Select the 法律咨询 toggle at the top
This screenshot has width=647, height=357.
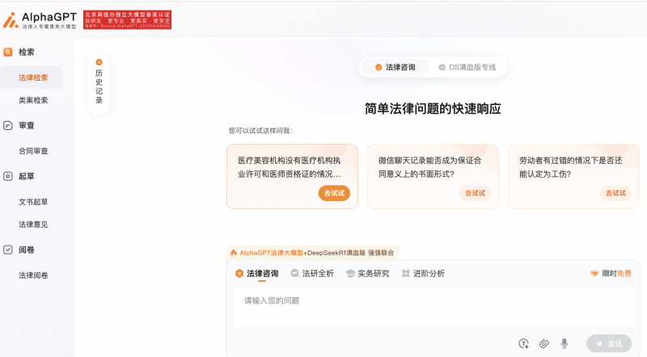click(395, 67)
